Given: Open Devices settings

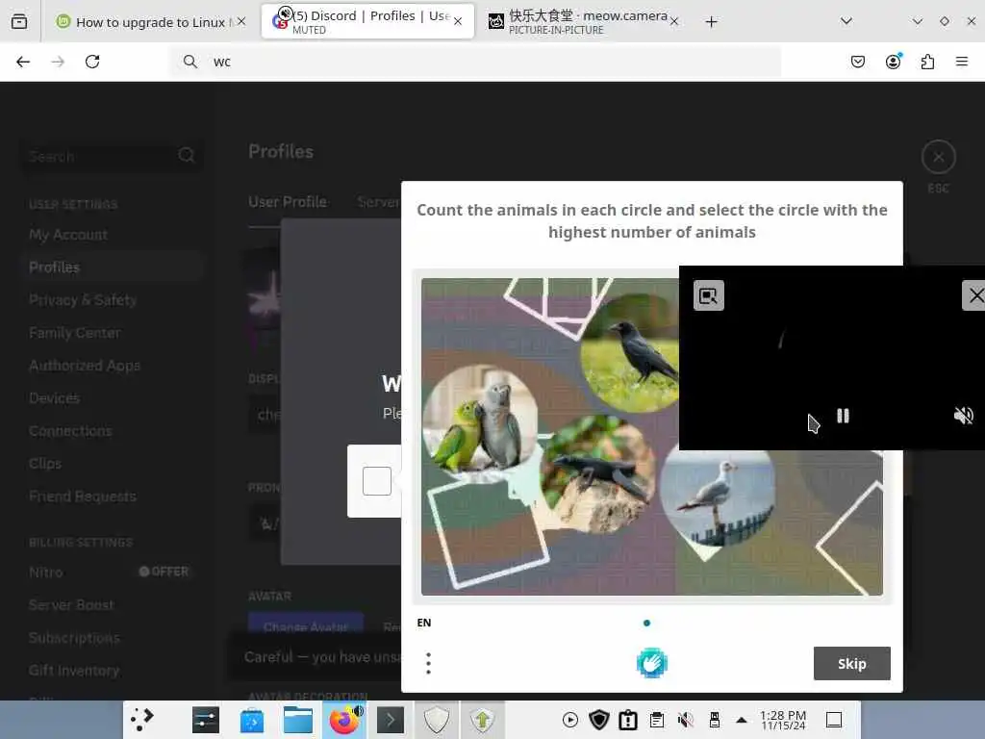Looking at the screenshot, I should (x=54, y=398).
